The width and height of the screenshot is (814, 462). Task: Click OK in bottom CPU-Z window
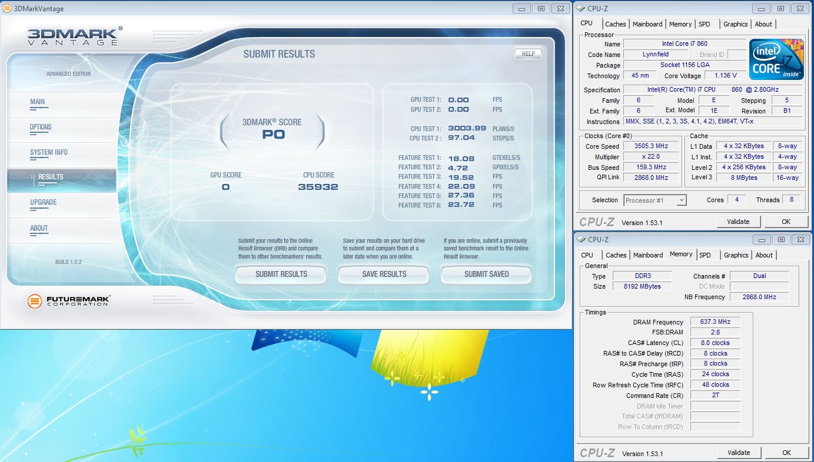[786, 453]
